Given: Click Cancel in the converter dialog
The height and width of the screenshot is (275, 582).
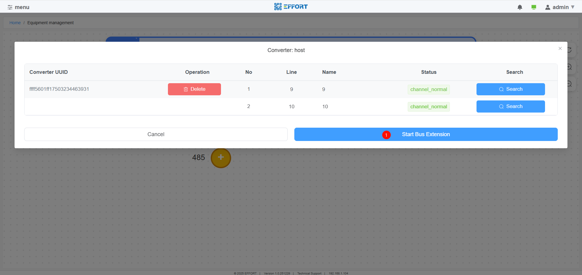Looking at the screenshot, I should pyautogui.click(x=156, y=134).
